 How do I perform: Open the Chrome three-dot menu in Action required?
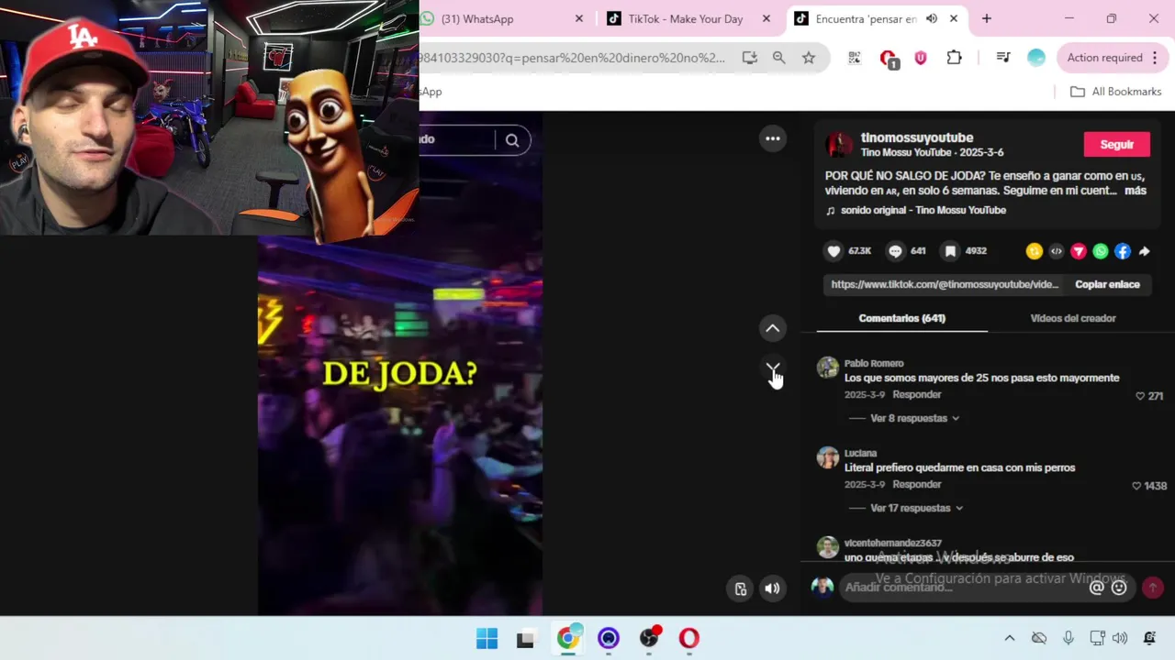coord(1154,58)
